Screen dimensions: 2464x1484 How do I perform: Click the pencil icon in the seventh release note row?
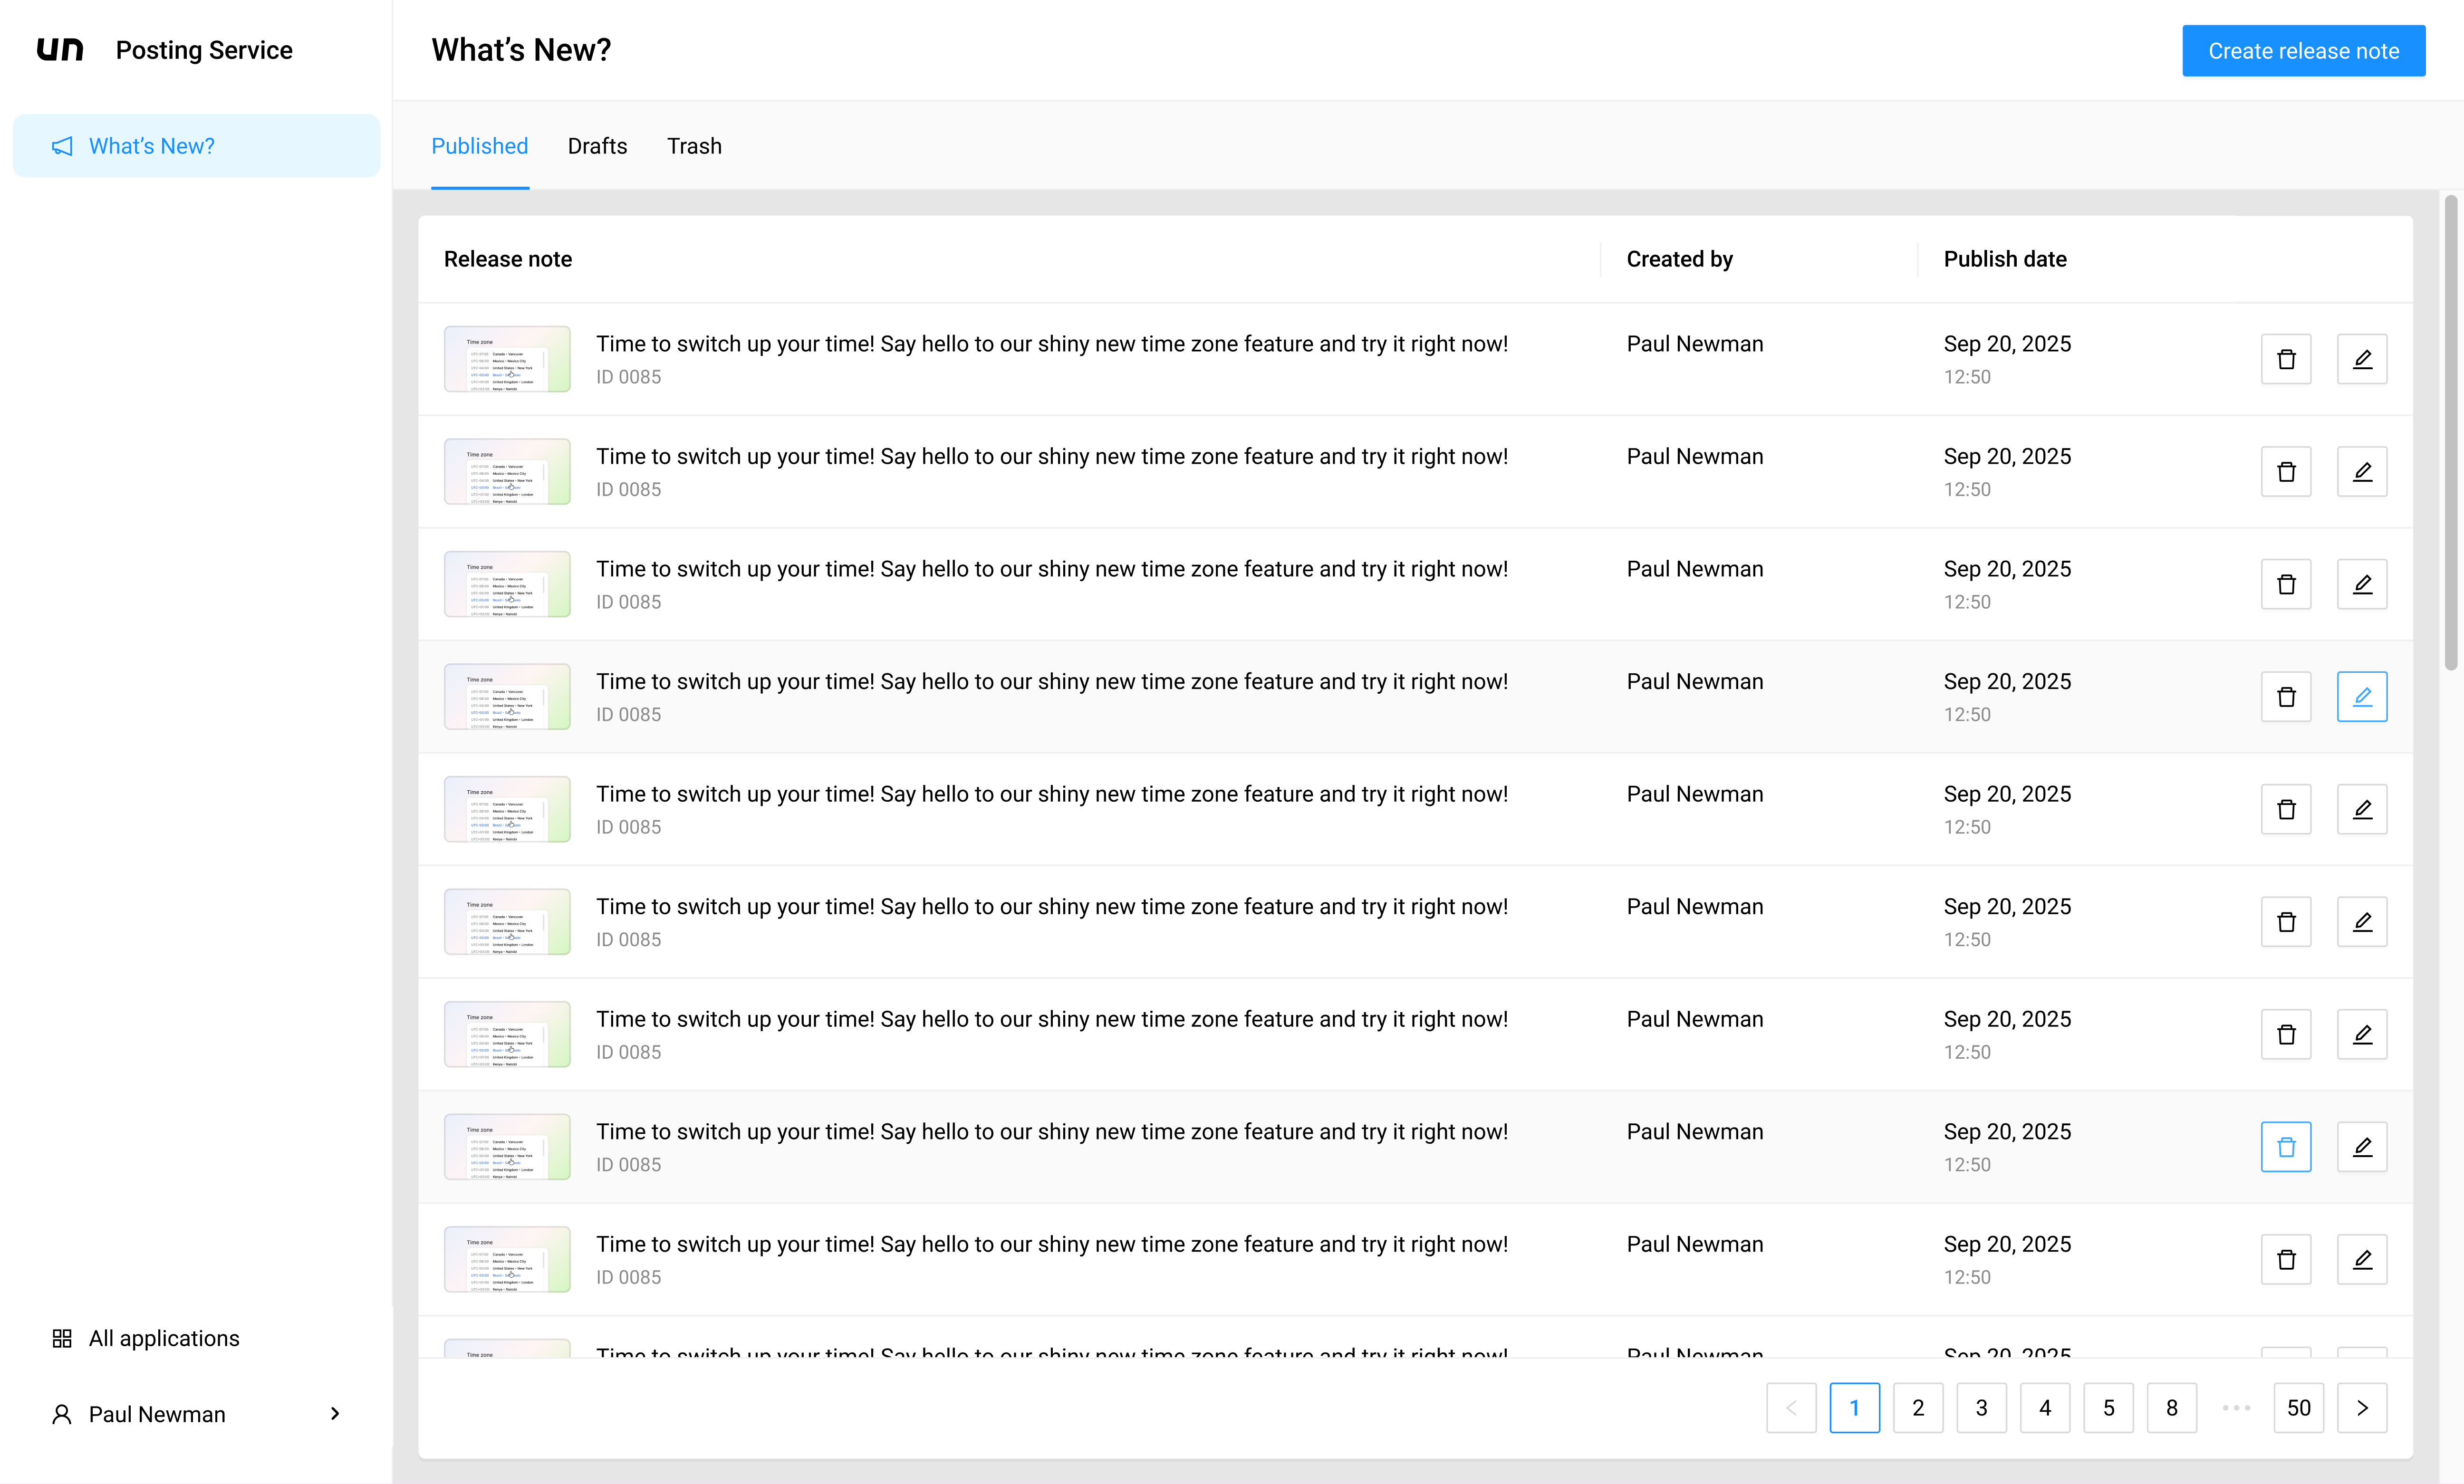pyautogui.click(x=2362, y=1034)
